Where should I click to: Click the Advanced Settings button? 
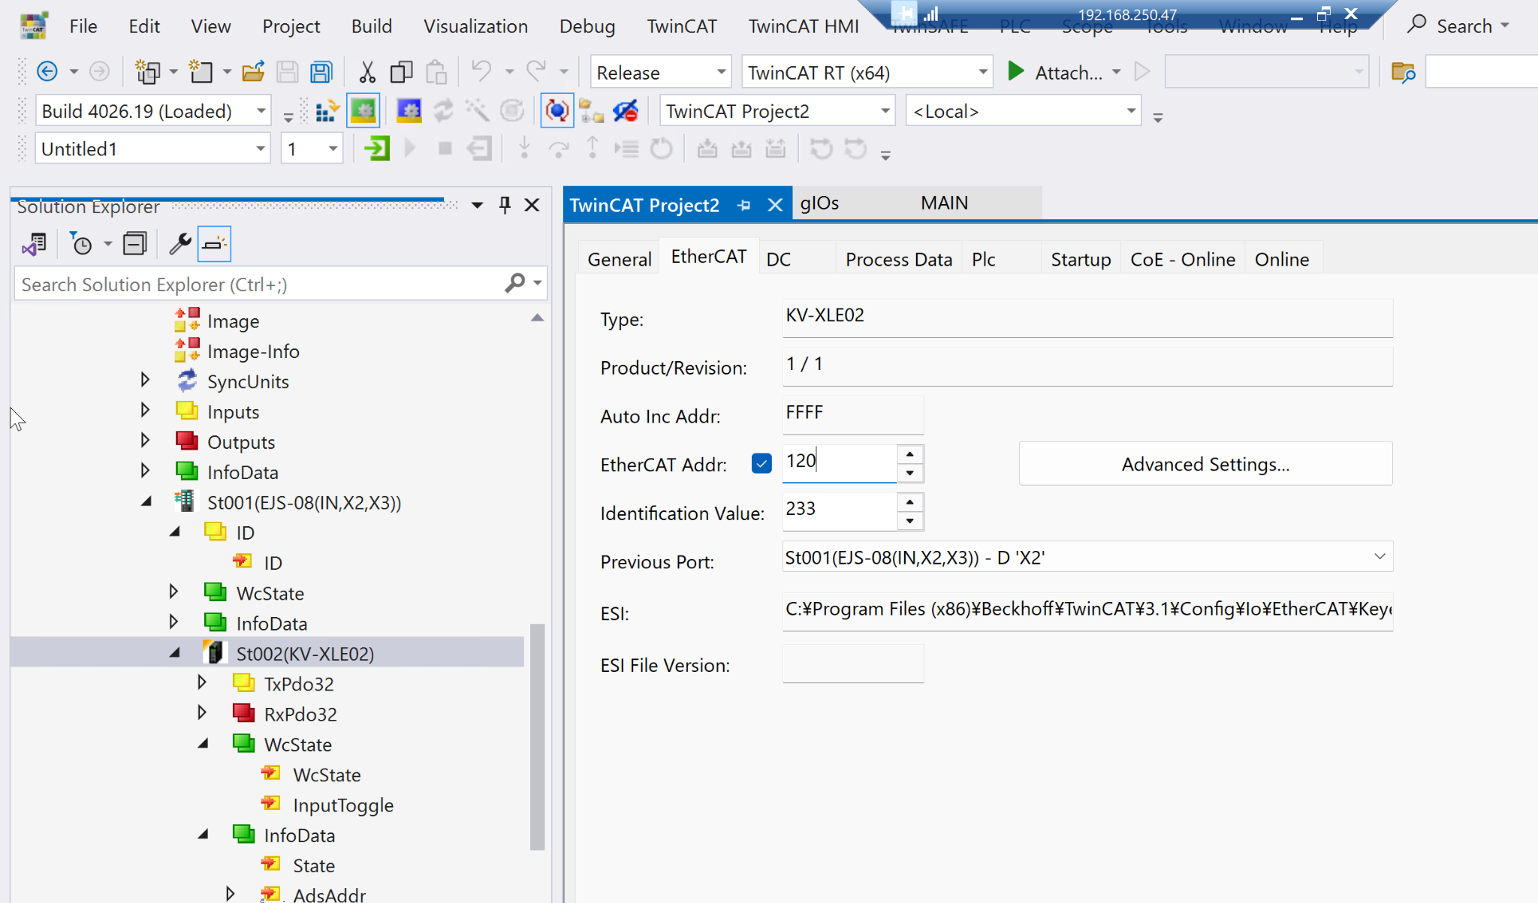point(1205,465)
